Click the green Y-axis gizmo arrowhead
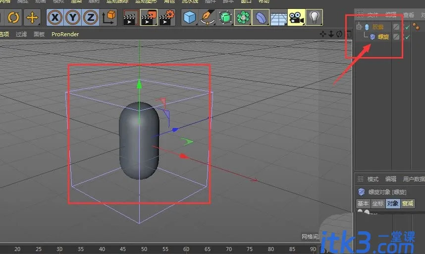Image resolution: width=425 pixels, height=254 pixels. [x=139, y=84]
